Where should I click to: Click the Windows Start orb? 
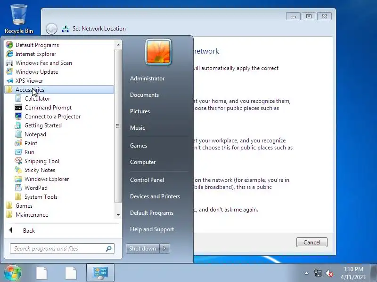tap(13, 273)
